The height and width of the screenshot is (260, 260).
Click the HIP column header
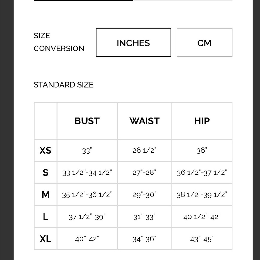coord(202,121)
